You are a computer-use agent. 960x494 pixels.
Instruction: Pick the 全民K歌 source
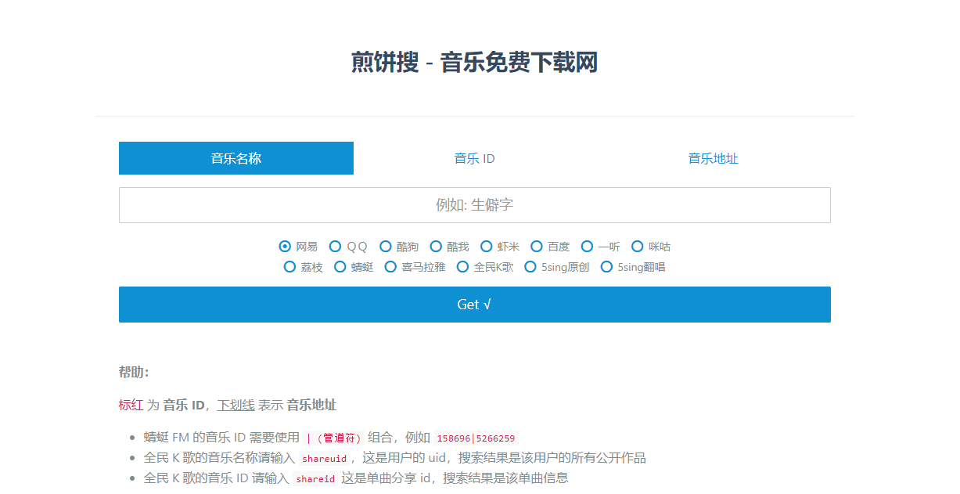[x=463, y=267]
